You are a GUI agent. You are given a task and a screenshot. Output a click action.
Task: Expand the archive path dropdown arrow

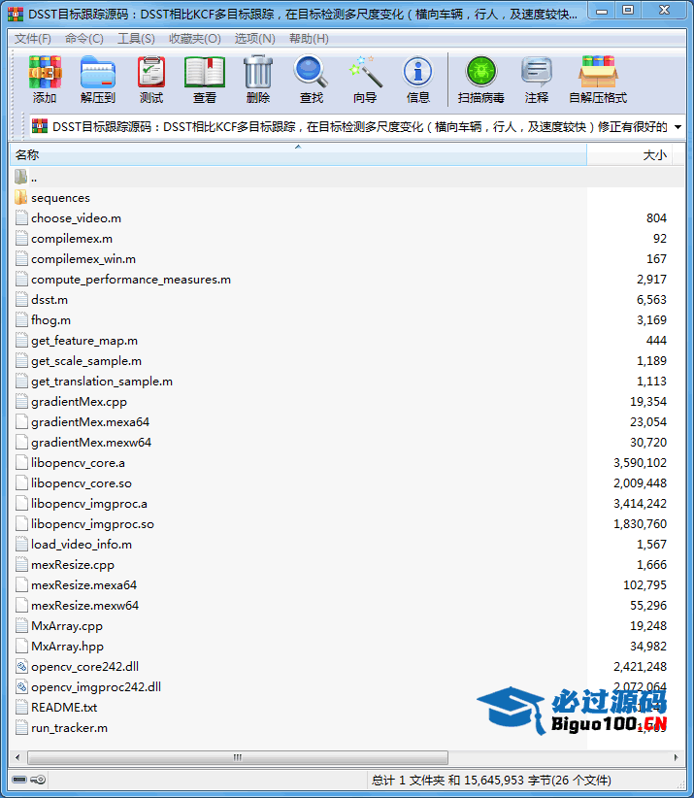(677, 127)
